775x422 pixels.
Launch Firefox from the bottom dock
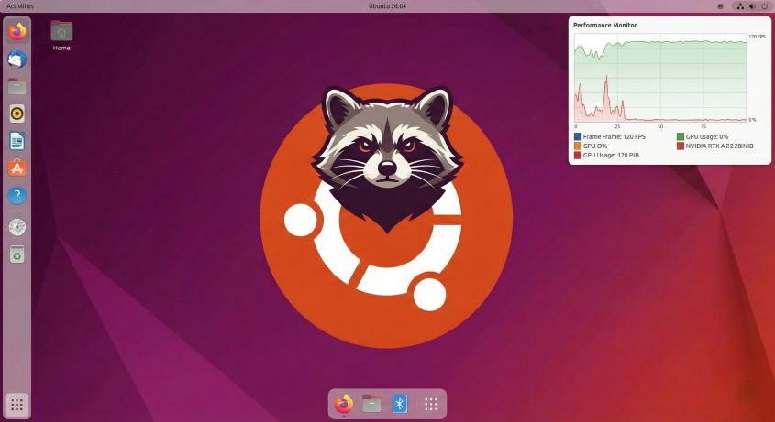point(344,405)
